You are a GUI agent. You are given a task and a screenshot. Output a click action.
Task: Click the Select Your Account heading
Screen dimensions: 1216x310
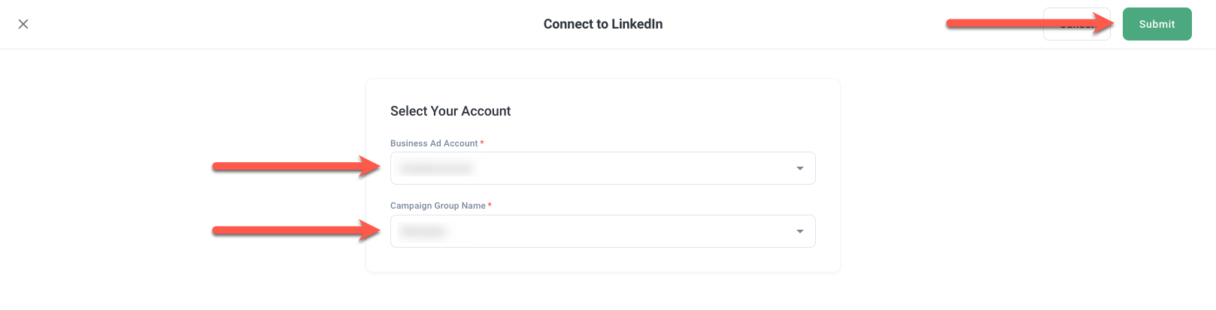coord(450,111)
